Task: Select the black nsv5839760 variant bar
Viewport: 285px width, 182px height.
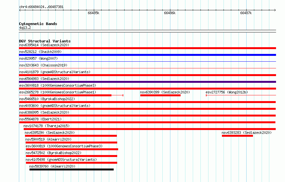Action: 71,169
